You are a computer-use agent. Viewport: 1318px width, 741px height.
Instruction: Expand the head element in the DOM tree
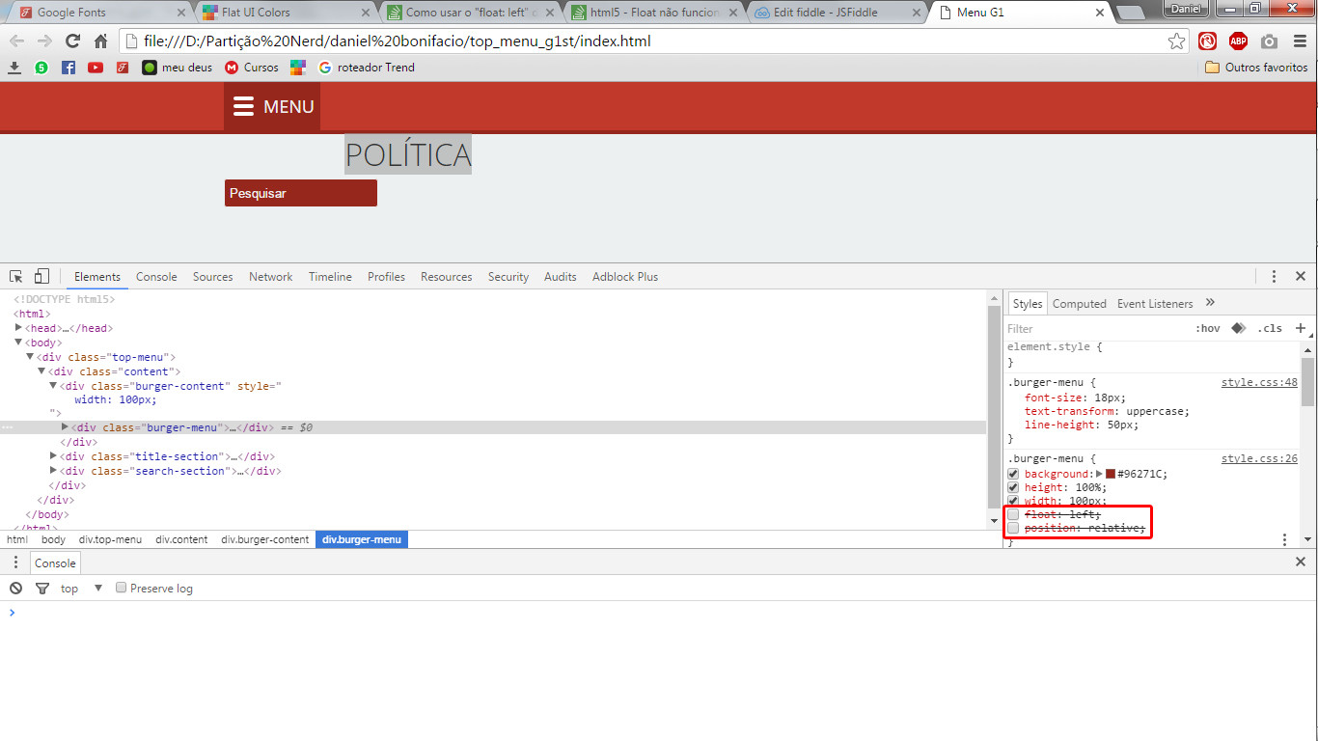pyautogui.click(x=19, y=328)
